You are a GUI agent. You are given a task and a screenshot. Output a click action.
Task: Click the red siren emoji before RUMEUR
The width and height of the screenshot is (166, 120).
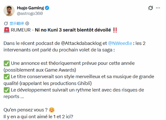(x=7, y=30)
